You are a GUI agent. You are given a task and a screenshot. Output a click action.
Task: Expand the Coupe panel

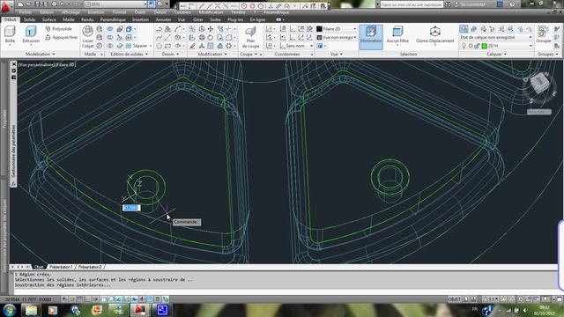coord(249,55)
